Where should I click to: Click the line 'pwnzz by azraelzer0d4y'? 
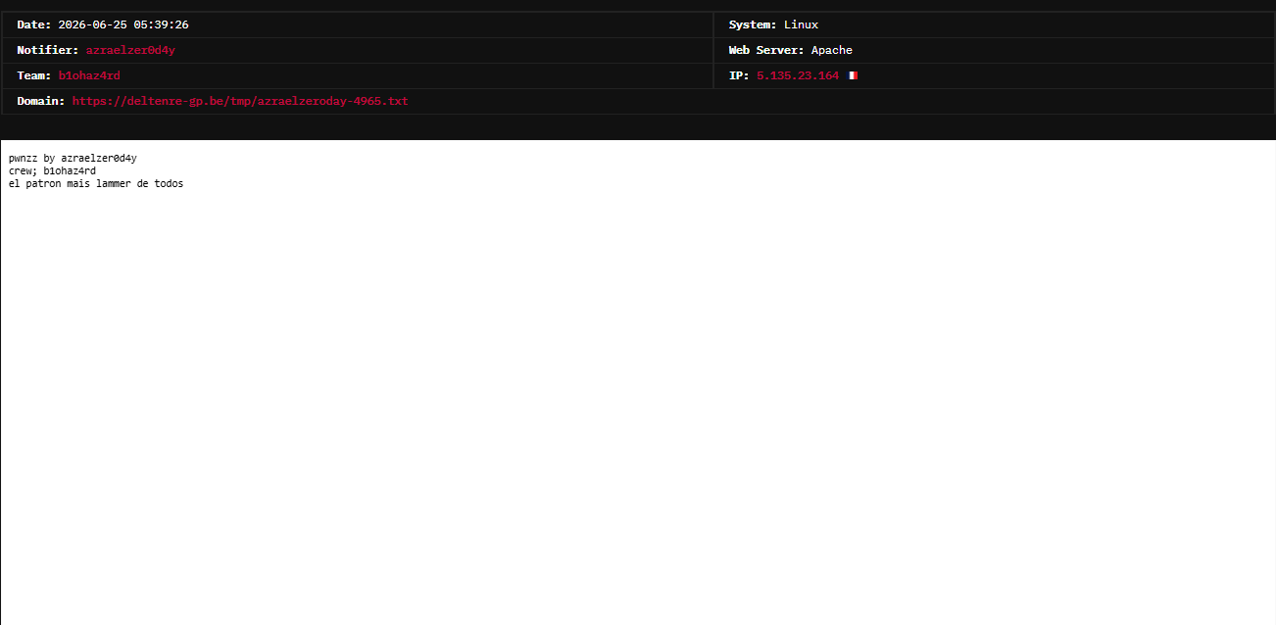coord(73,158)
